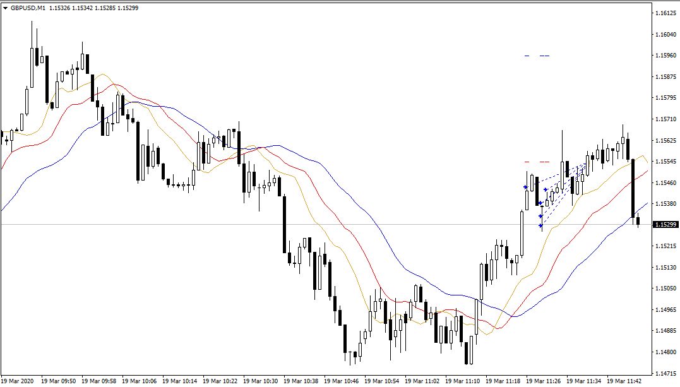Click the 19 Mar 11:10 time label

point(463,381)
